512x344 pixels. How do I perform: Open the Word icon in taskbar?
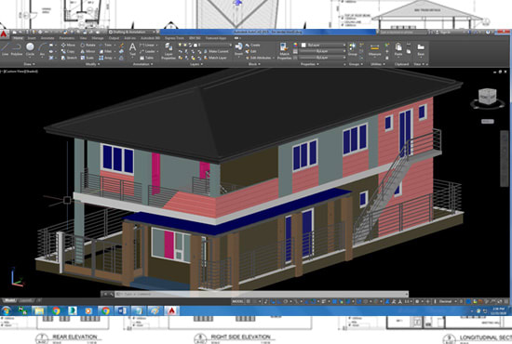[122, 311]
